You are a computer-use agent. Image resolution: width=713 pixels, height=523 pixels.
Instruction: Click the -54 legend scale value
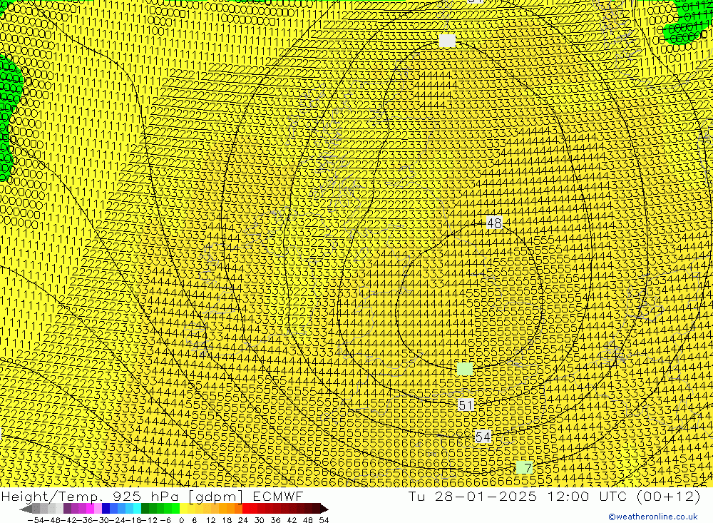tap(36, 520)
